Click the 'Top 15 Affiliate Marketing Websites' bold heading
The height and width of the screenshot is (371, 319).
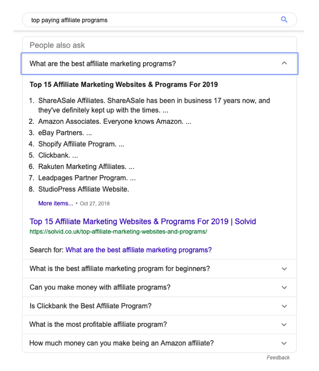[123, 84]
